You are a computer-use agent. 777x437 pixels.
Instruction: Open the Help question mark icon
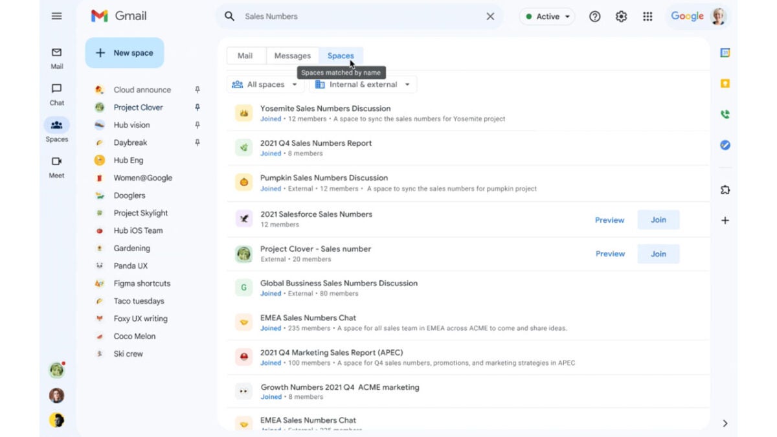[x=594, y=17]
